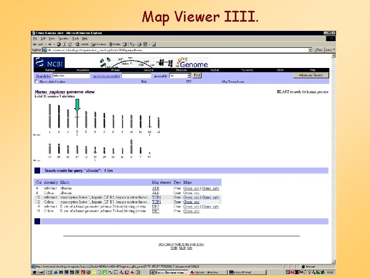Select the chromosome 7 ideogram
The height and width of the screenshot is (278, 370).
tap(104, 120)
